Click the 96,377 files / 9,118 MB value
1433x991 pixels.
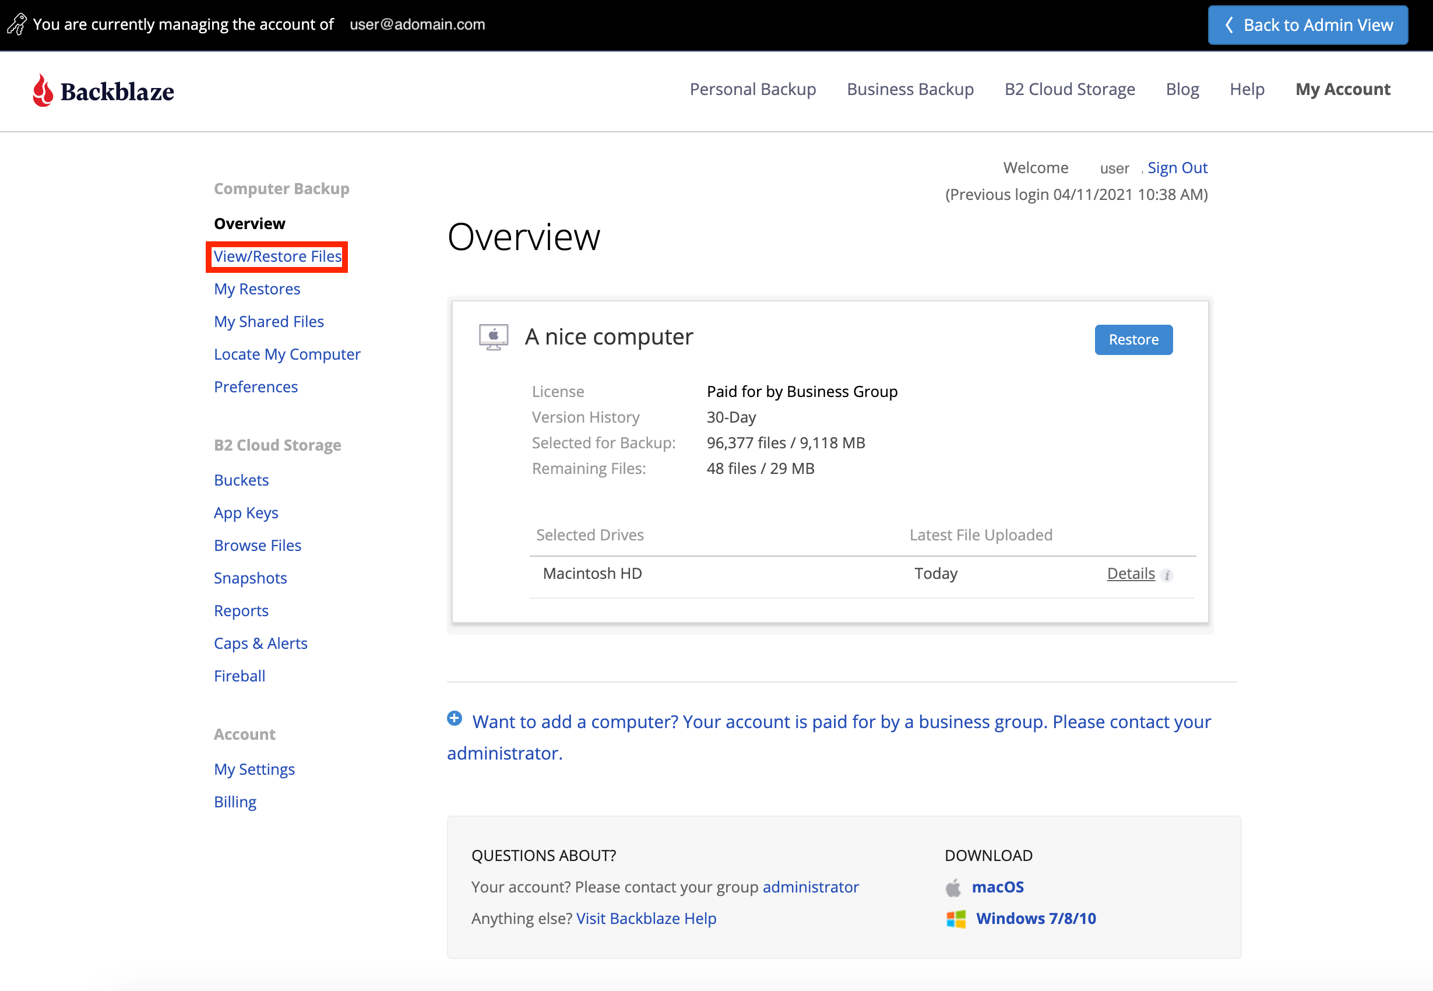point(786,444)
